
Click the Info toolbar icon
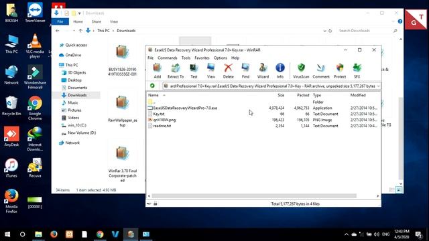280,71
